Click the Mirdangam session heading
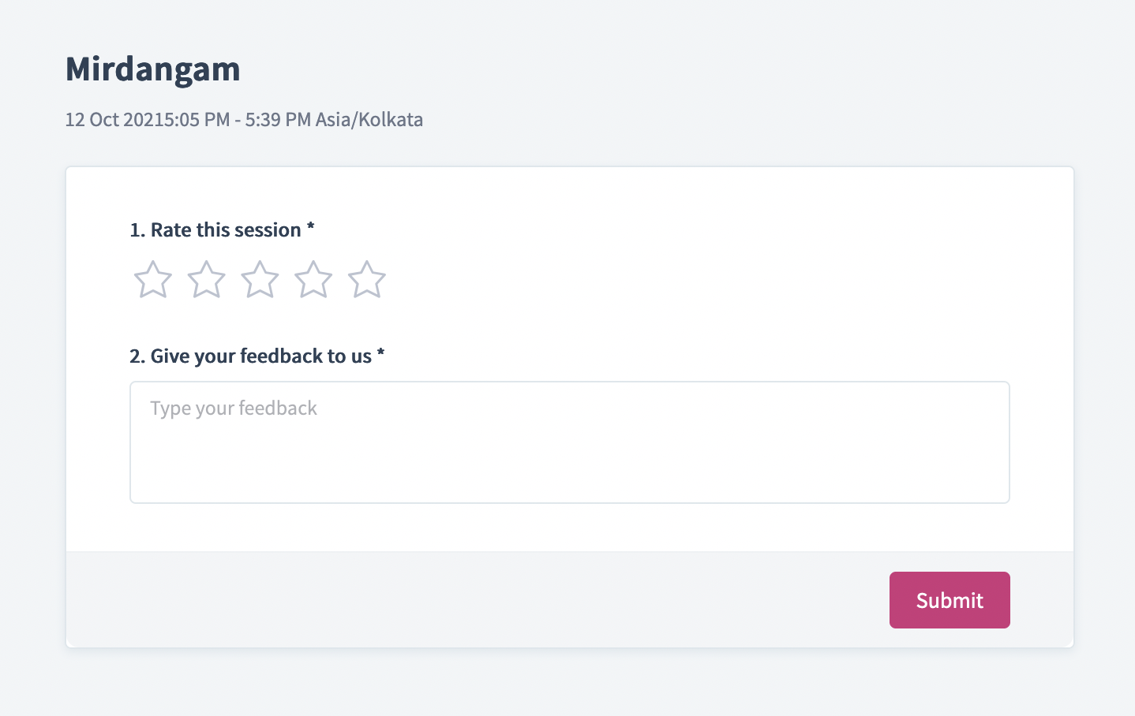The width and height of the screenshot is (1135, 716). pos(153,69)
